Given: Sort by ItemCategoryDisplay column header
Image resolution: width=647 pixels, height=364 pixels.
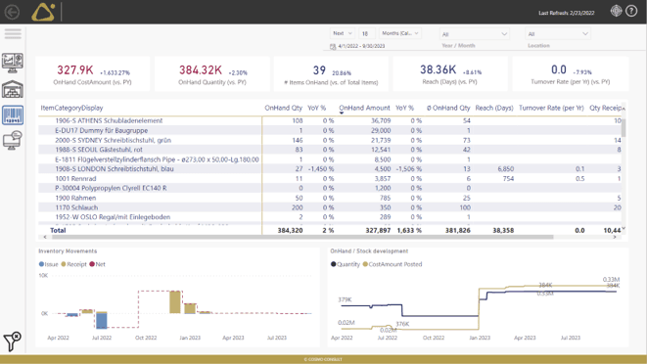Looking at the screenshot, I should pos(71,108).
